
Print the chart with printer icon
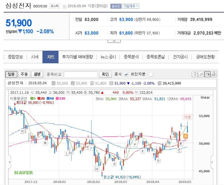pyautogui.click(x=214, y=74)
